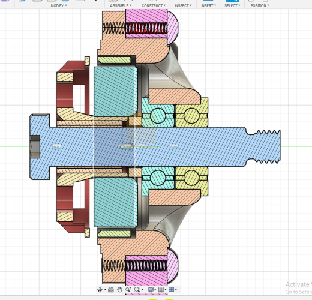Open the SELECT menu
Image resolution: width=312 pixels, height=300 pixels.
232,5
